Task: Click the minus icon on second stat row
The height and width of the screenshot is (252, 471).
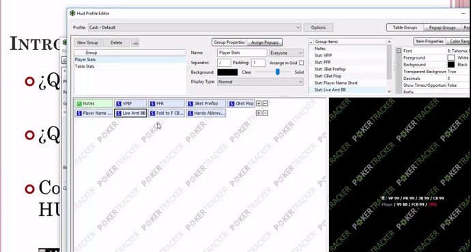Action: pyautogui.click(x=266, y=113)
